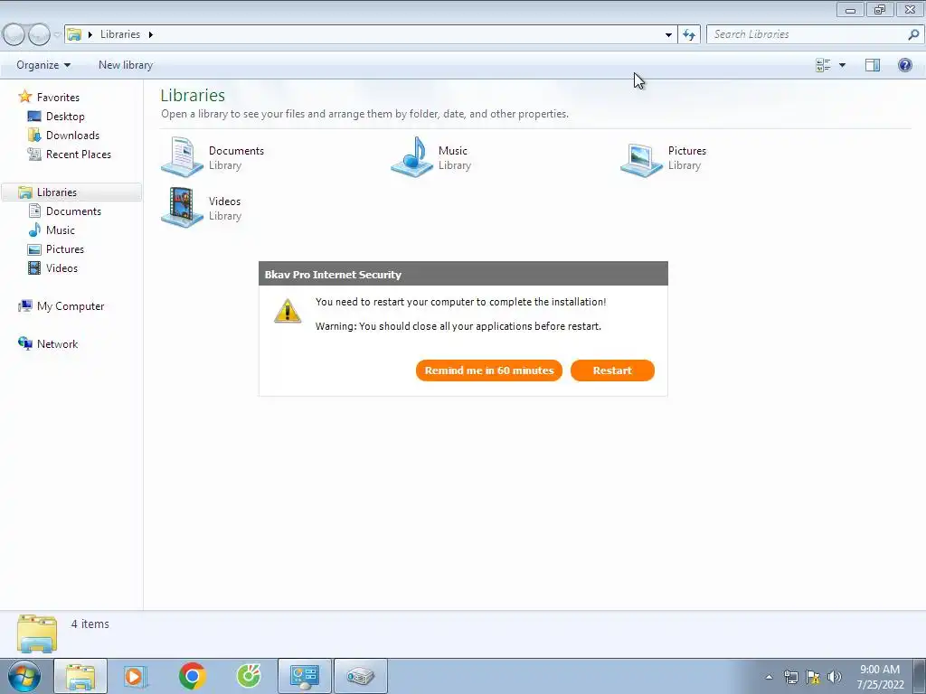Click the change view icon
926x694 pixels.
pyautogui.click(x=823, y=65)
